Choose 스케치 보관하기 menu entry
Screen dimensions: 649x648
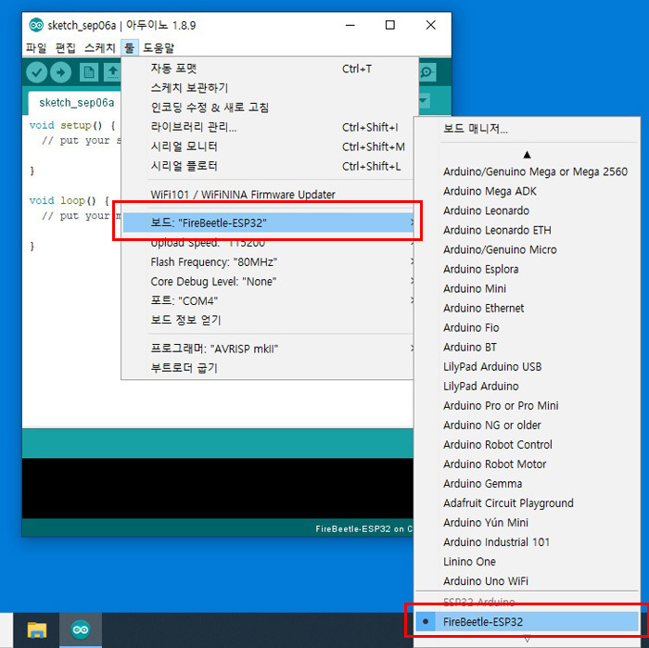tap(268, 88)
